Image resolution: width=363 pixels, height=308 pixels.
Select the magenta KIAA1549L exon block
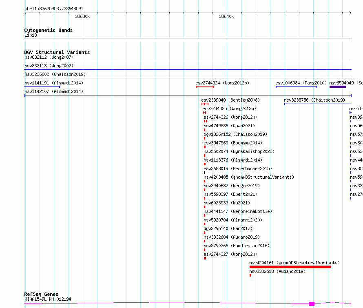(312, 304)
